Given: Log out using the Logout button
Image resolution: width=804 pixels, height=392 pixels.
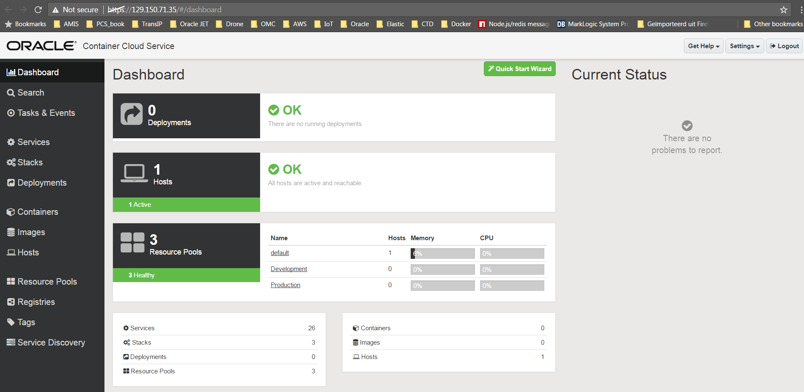Looking at the screenshot, I should pyautogui.click(x=784, y=46).
